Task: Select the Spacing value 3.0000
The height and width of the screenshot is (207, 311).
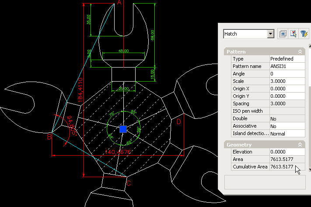Action: coord(287,103)
